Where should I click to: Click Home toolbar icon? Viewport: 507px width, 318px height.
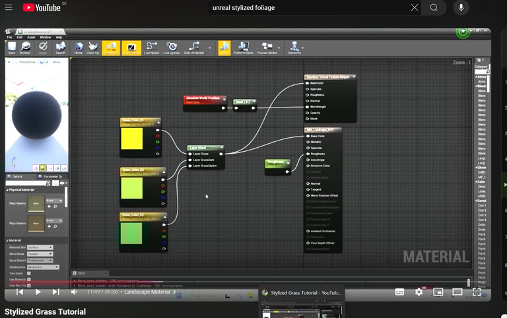click(x=79, y=48)
